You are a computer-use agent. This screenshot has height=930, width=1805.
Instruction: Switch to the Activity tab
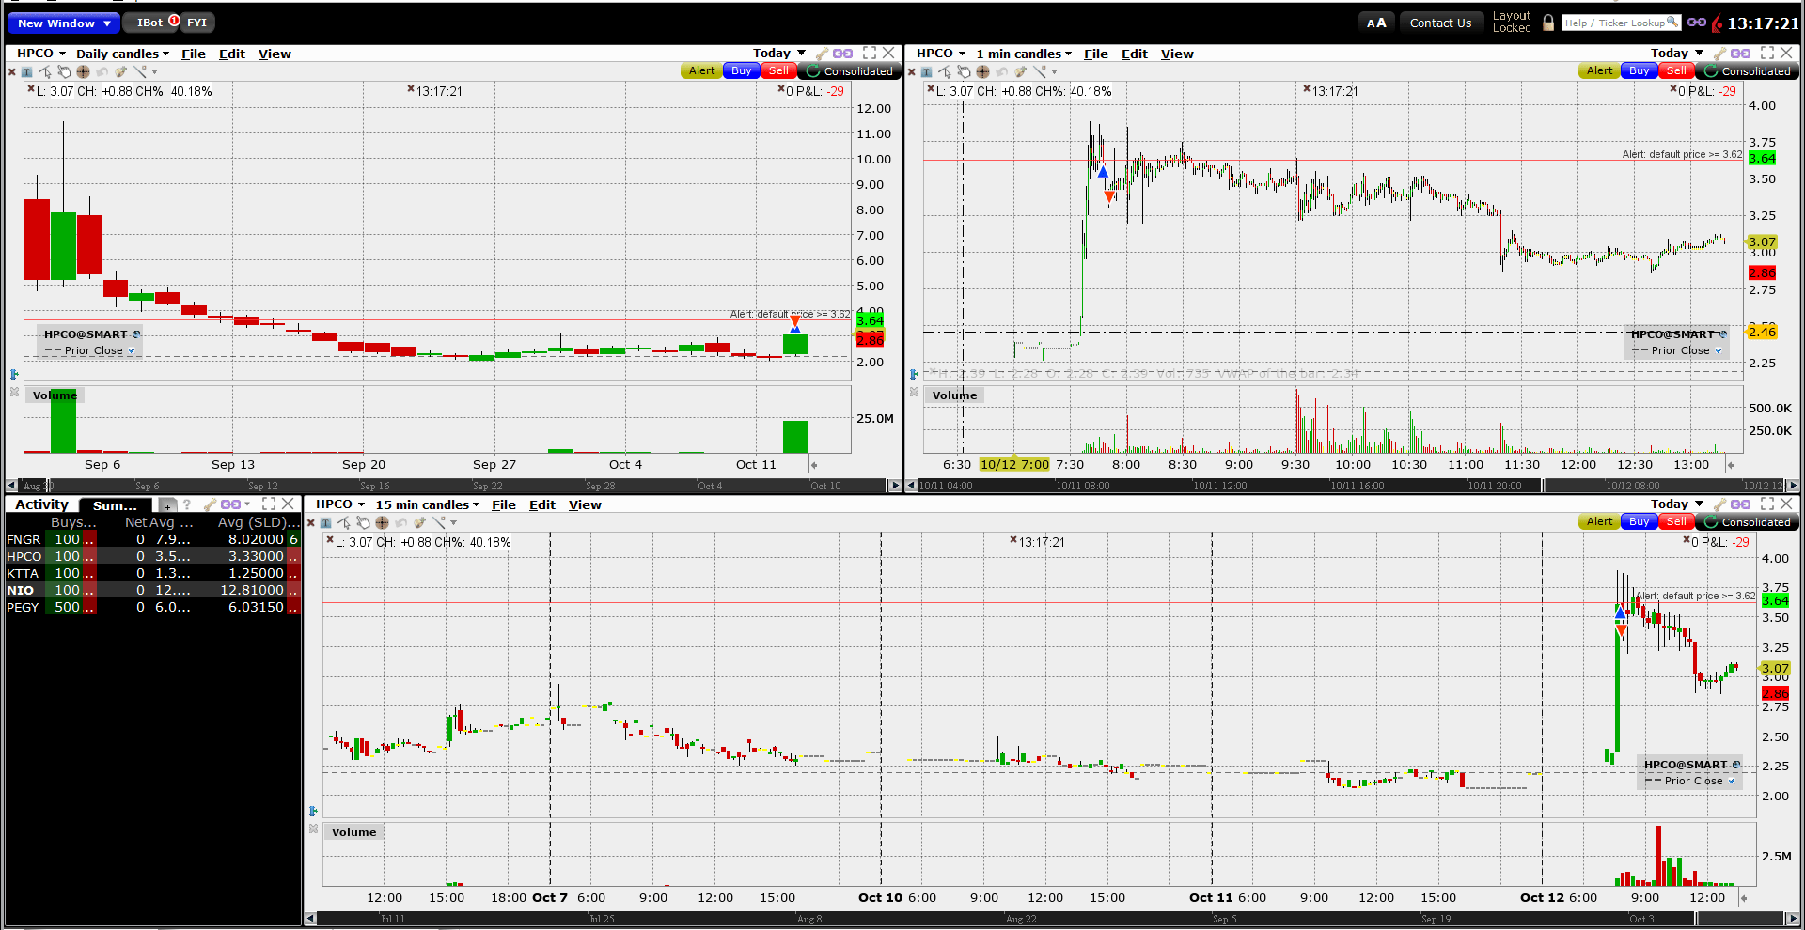pos(41,504)
